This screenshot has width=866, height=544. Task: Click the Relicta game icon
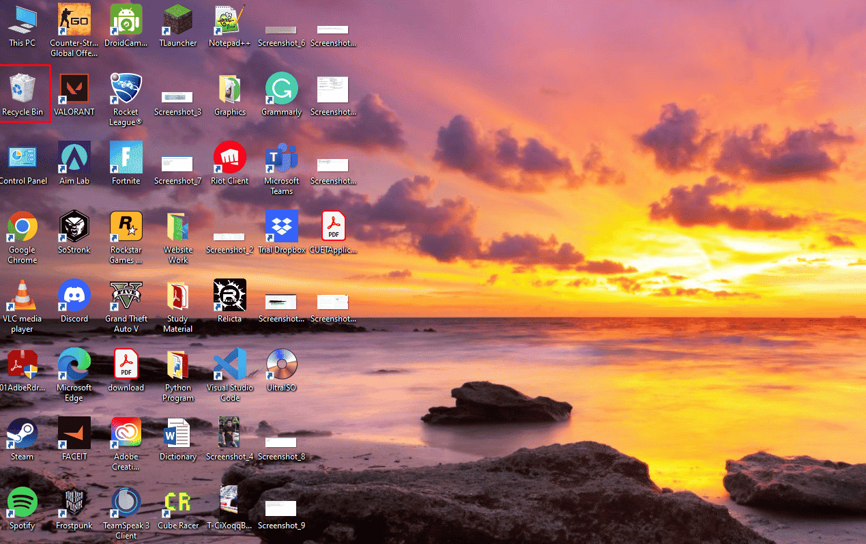coord(230,296)
